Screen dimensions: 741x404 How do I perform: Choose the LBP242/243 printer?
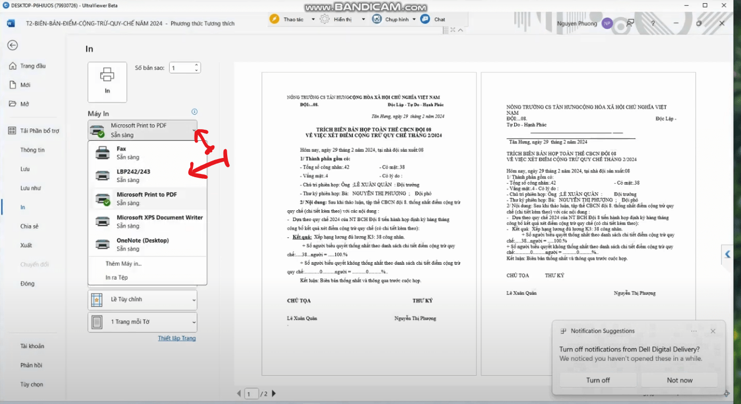pos(148,176)
